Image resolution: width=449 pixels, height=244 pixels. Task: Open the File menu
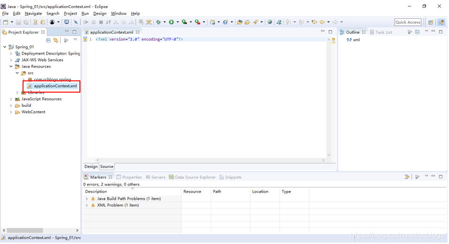coord(5,14)
